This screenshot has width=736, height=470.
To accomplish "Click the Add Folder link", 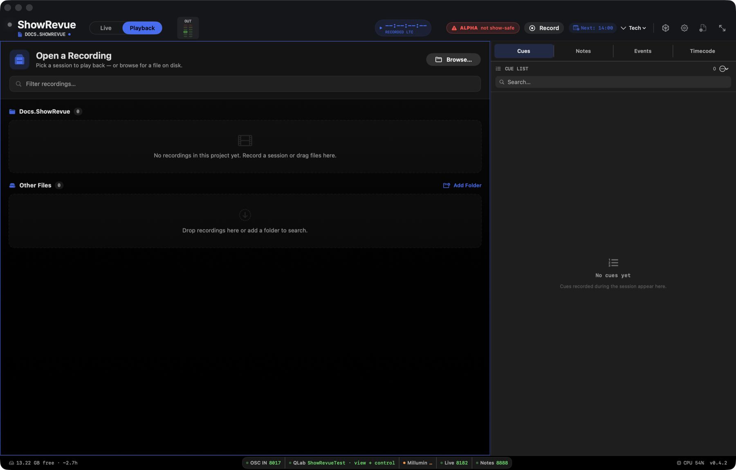I will click(x=462, y=185).
